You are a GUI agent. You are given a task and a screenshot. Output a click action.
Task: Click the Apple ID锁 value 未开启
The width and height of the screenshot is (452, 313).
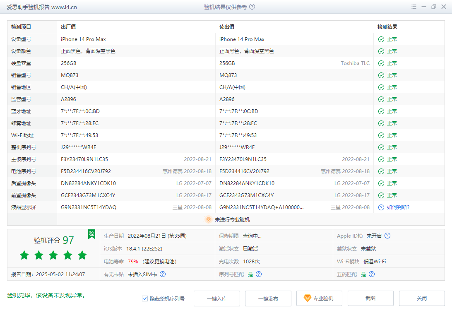click(374, 236)
